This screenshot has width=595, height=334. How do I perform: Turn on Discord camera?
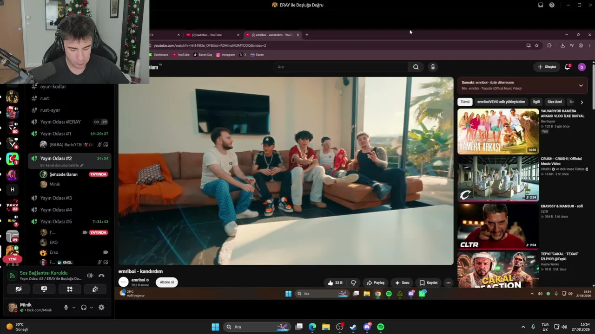pyautogui.click(x=19, y=289)
